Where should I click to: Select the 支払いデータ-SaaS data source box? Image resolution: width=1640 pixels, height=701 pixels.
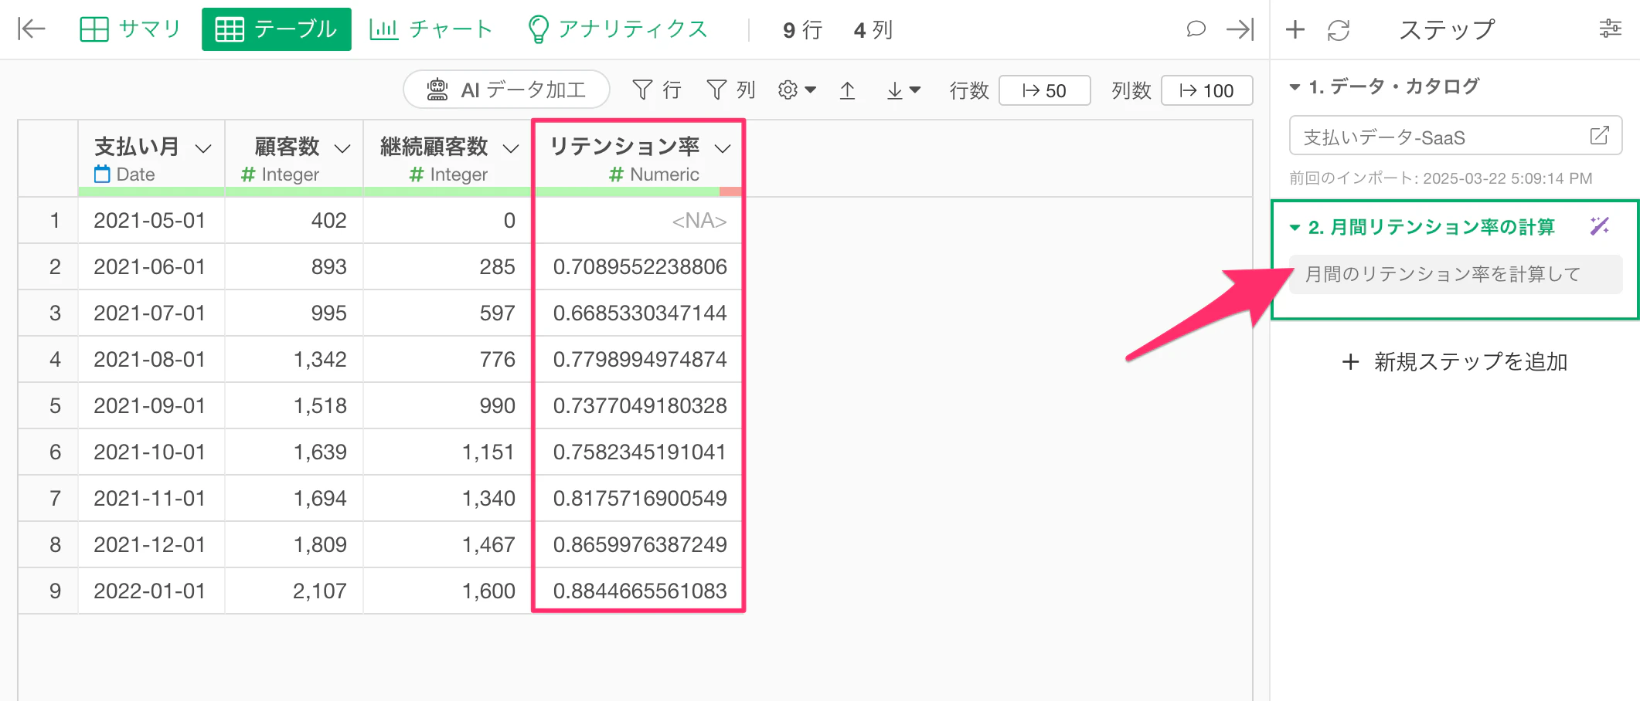coord(1455,136)
